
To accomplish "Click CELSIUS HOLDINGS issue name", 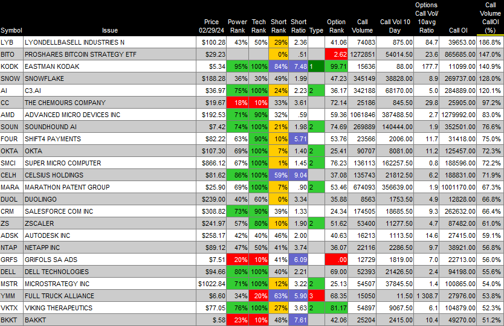I will [x=54, y=175].
